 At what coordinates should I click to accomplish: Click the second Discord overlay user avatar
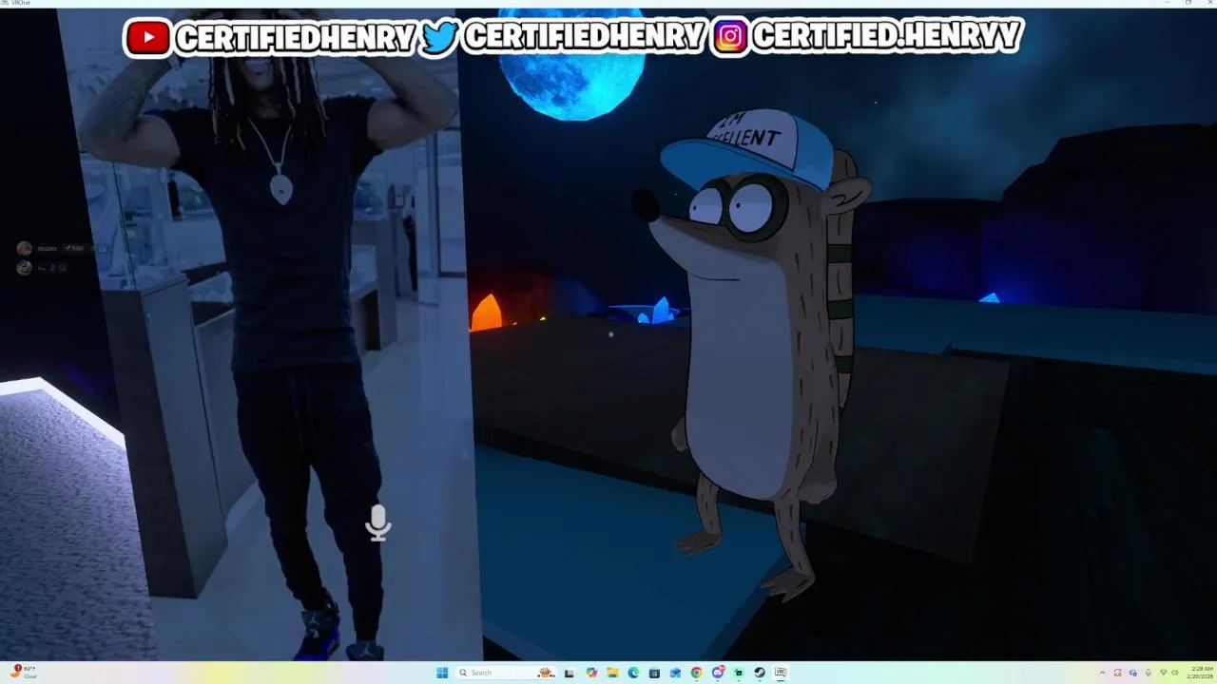24,268
